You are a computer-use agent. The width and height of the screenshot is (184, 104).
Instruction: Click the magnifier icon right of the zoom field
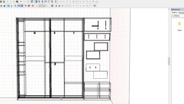tap(47, 6)
